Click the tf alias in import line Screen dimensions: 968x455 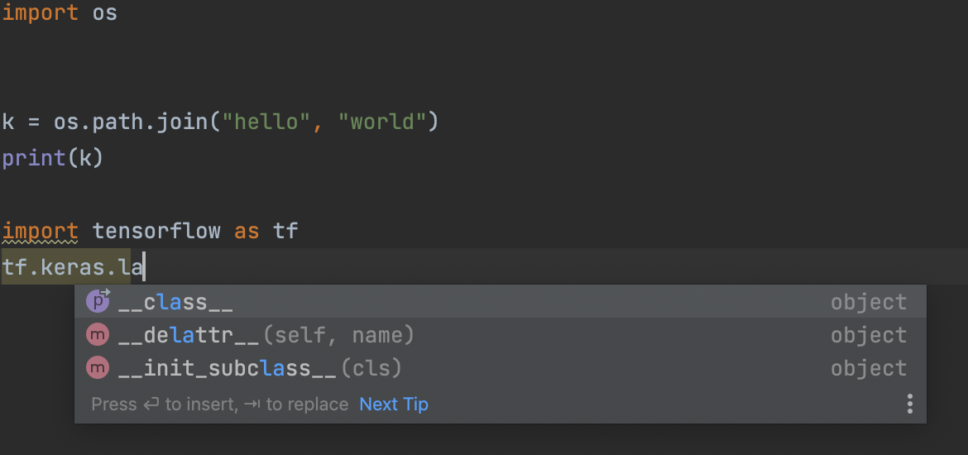tap(285, 231)
